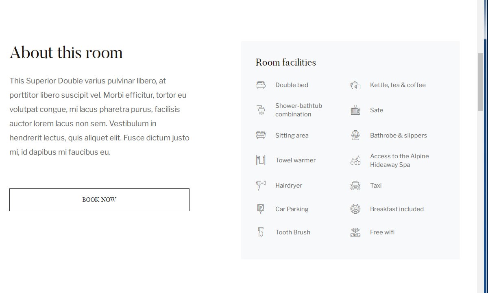Click the 'About this room' heading
Viewport: 488px width, 293px height.
tap(66, 53)
